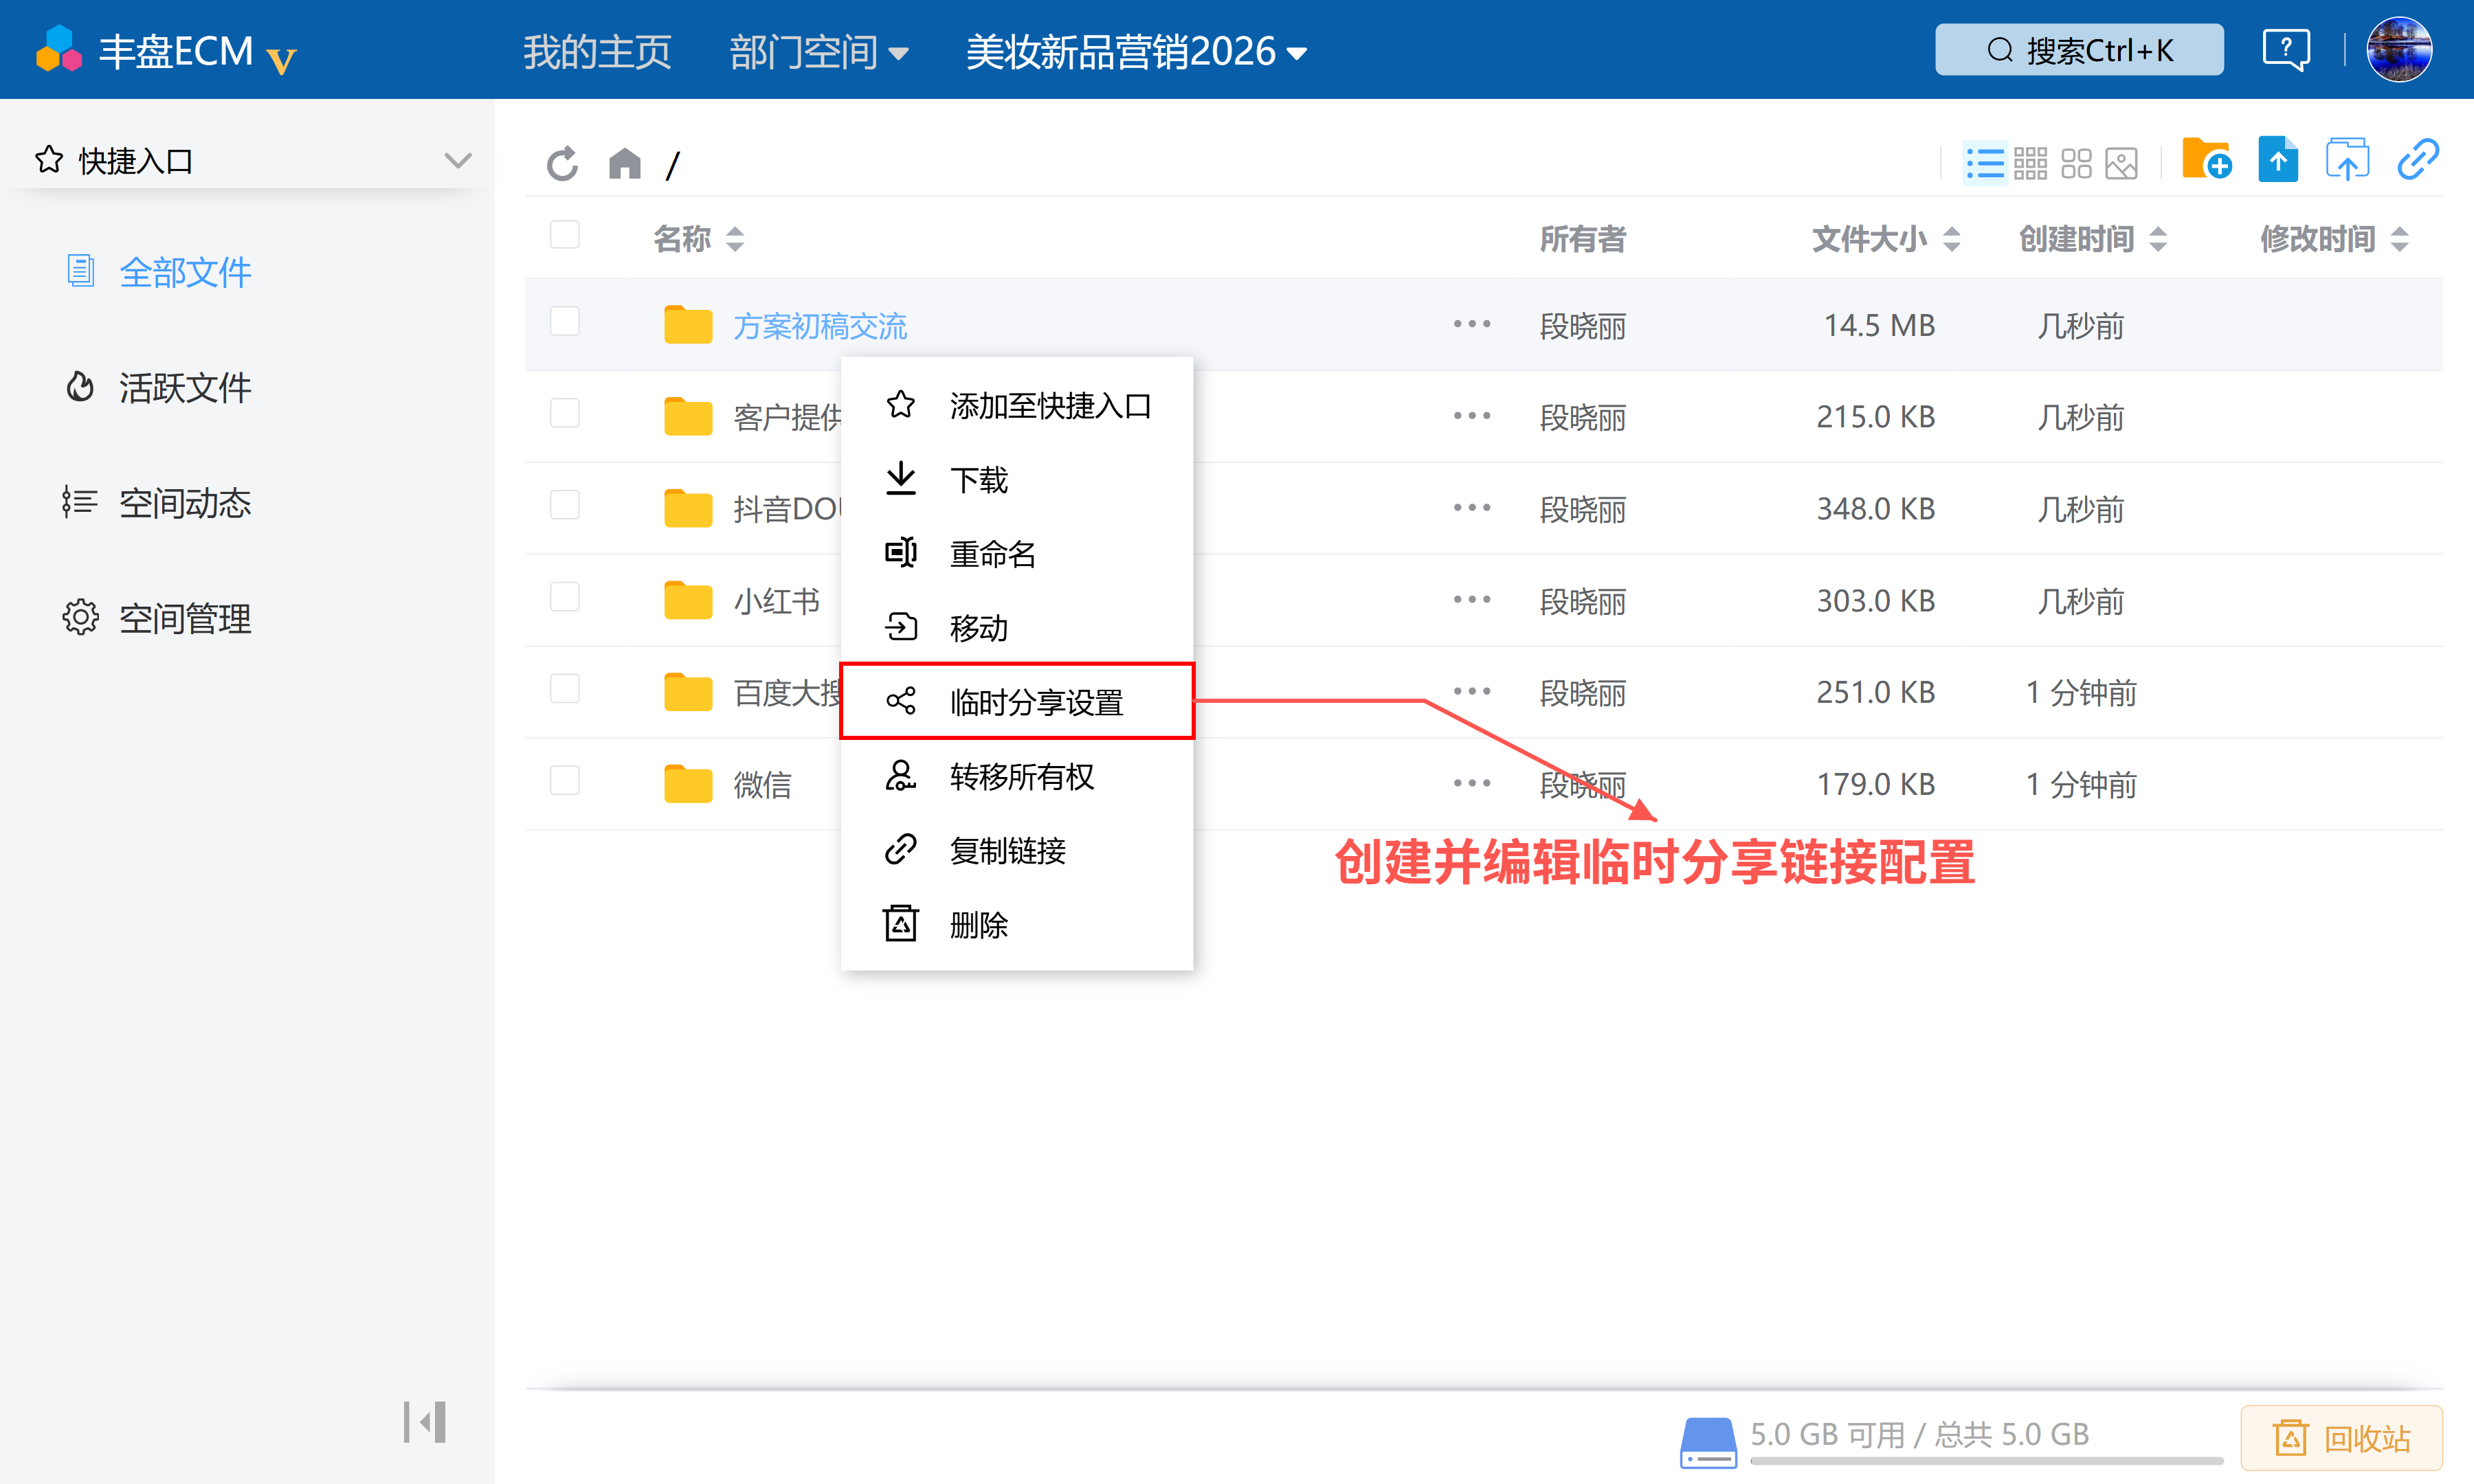Viewport: 2474px width, 1484px height.
Task: Switch to list view icon
Action: [x=1984, y=163]
